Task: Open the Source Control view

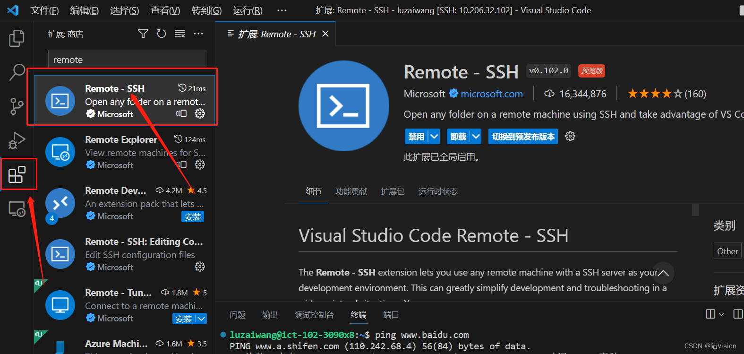Action: pyautogui.click(x=17, y=106)
